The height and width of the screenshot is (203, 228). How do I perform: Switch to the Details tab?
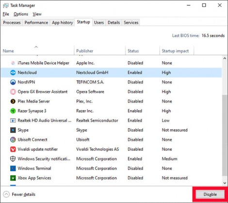pos(114,22)
